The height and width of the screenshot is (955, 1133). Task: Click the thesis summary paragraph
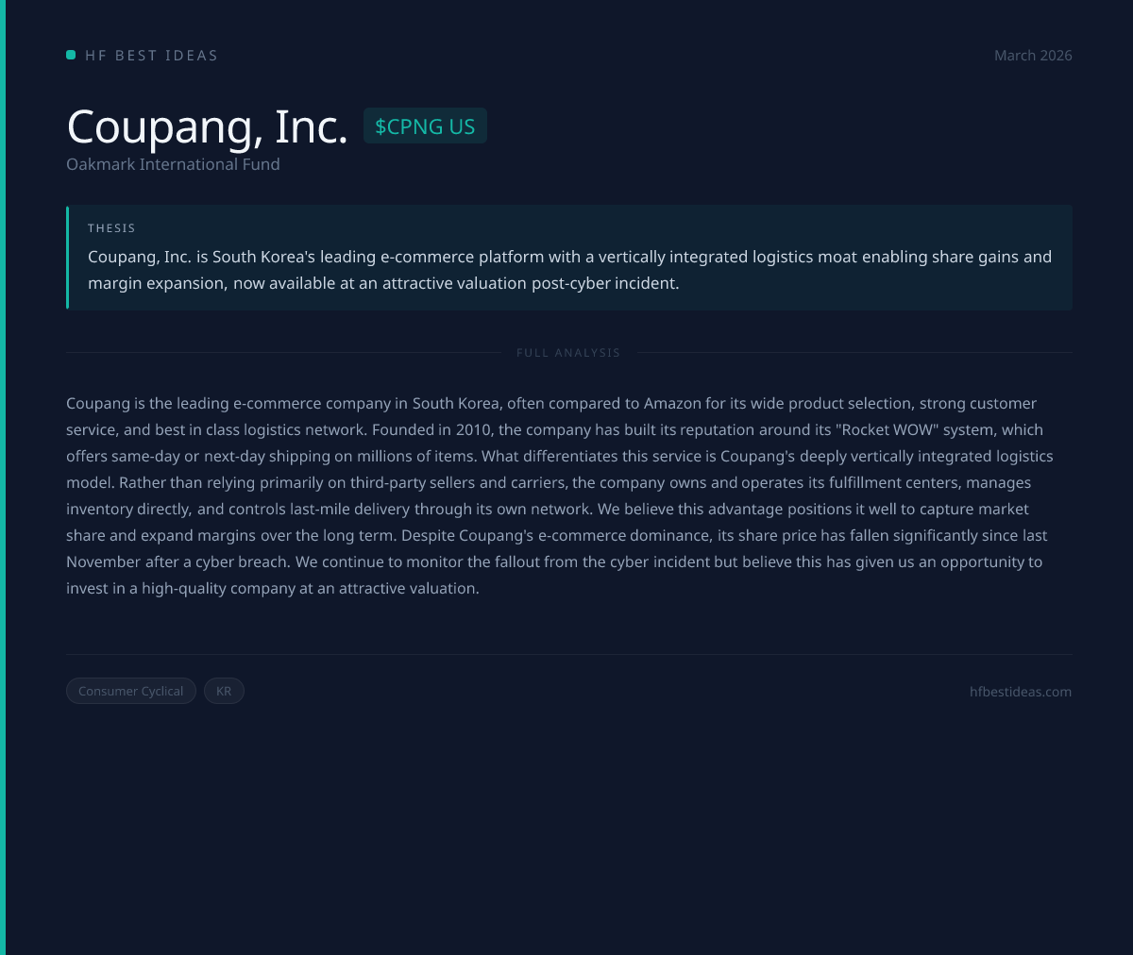[x=570, y=270]
